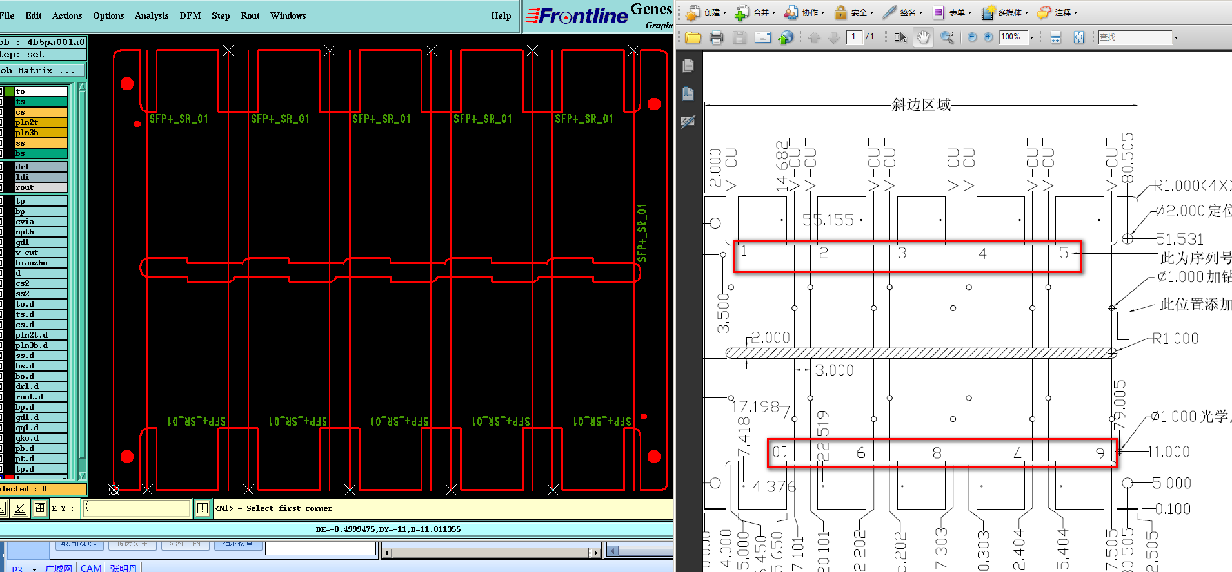Open the 签名 (Sign) dropdown
This screenshot has height=572, width=1232.
point(903,12)
